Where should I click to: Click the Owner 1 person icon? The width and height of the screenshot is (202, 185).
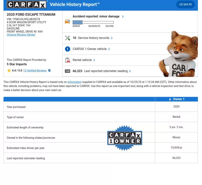[x=170, y=99]
